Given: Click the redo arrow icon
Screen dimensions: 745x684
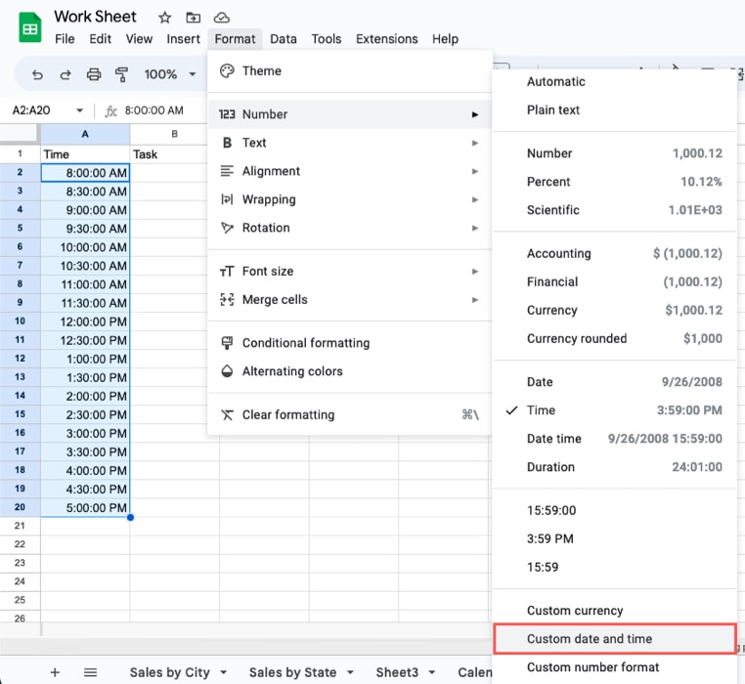Looking at the screenshot, I should (x=66, y=74).
